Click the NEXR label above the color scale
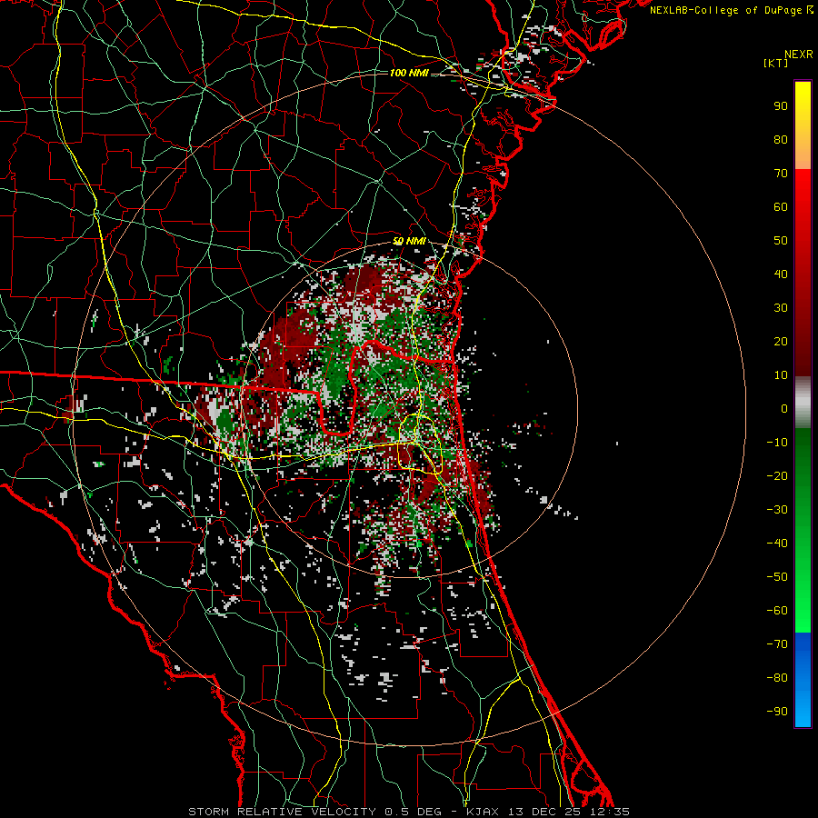The image size is (818, 818). coord(799,55)
